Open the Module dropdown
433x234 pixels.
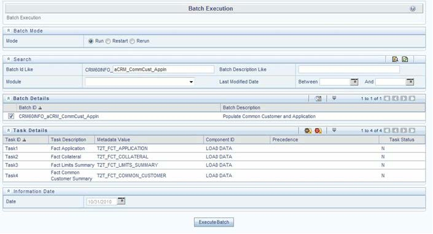coord(140,82)
